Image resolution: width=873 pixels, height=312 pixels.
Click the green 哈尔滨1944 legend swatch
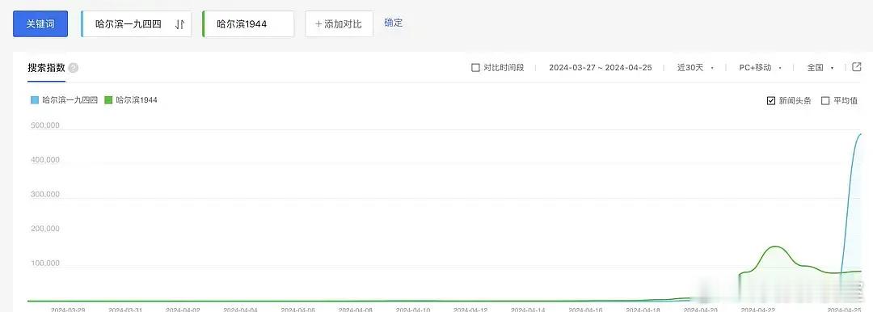click(108, 100)
